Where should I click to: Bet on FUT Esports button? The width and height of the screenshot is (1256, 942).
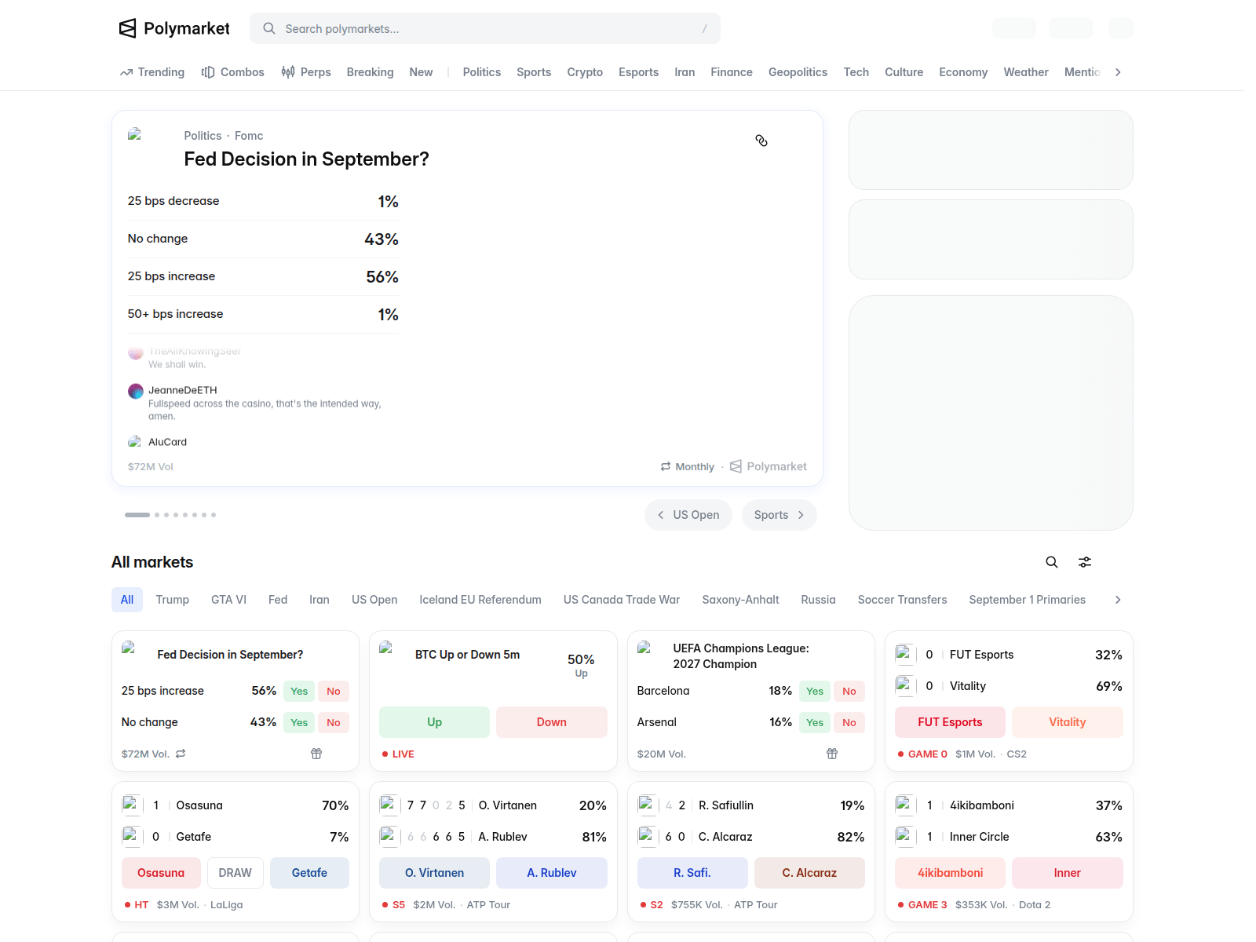click(950, 722)
